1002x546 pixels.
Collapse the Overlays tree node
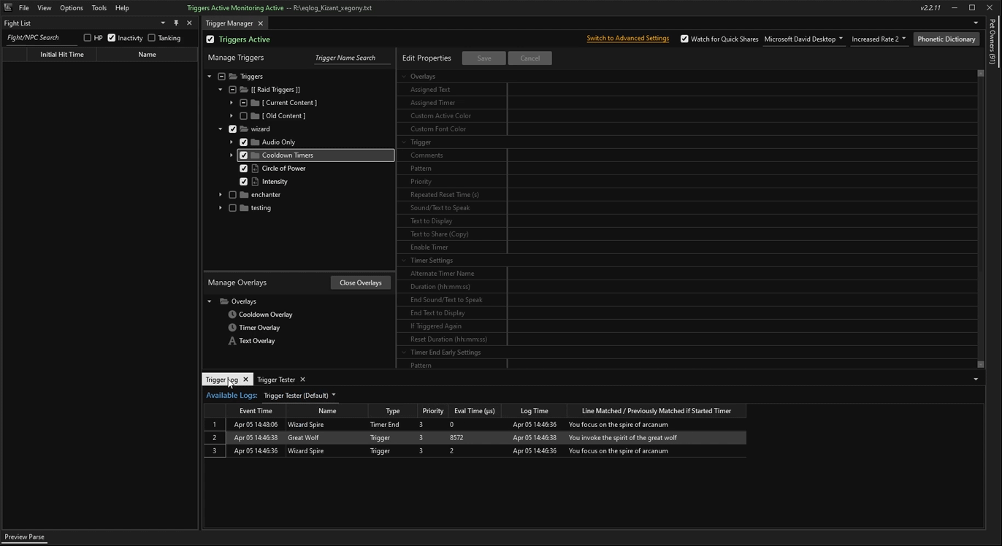click(210, 301)
